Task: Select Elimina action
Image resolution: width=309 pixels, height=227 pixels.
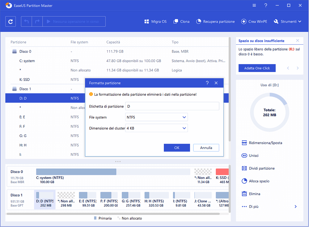Action: pyautogui.click(x=251, y=194)
